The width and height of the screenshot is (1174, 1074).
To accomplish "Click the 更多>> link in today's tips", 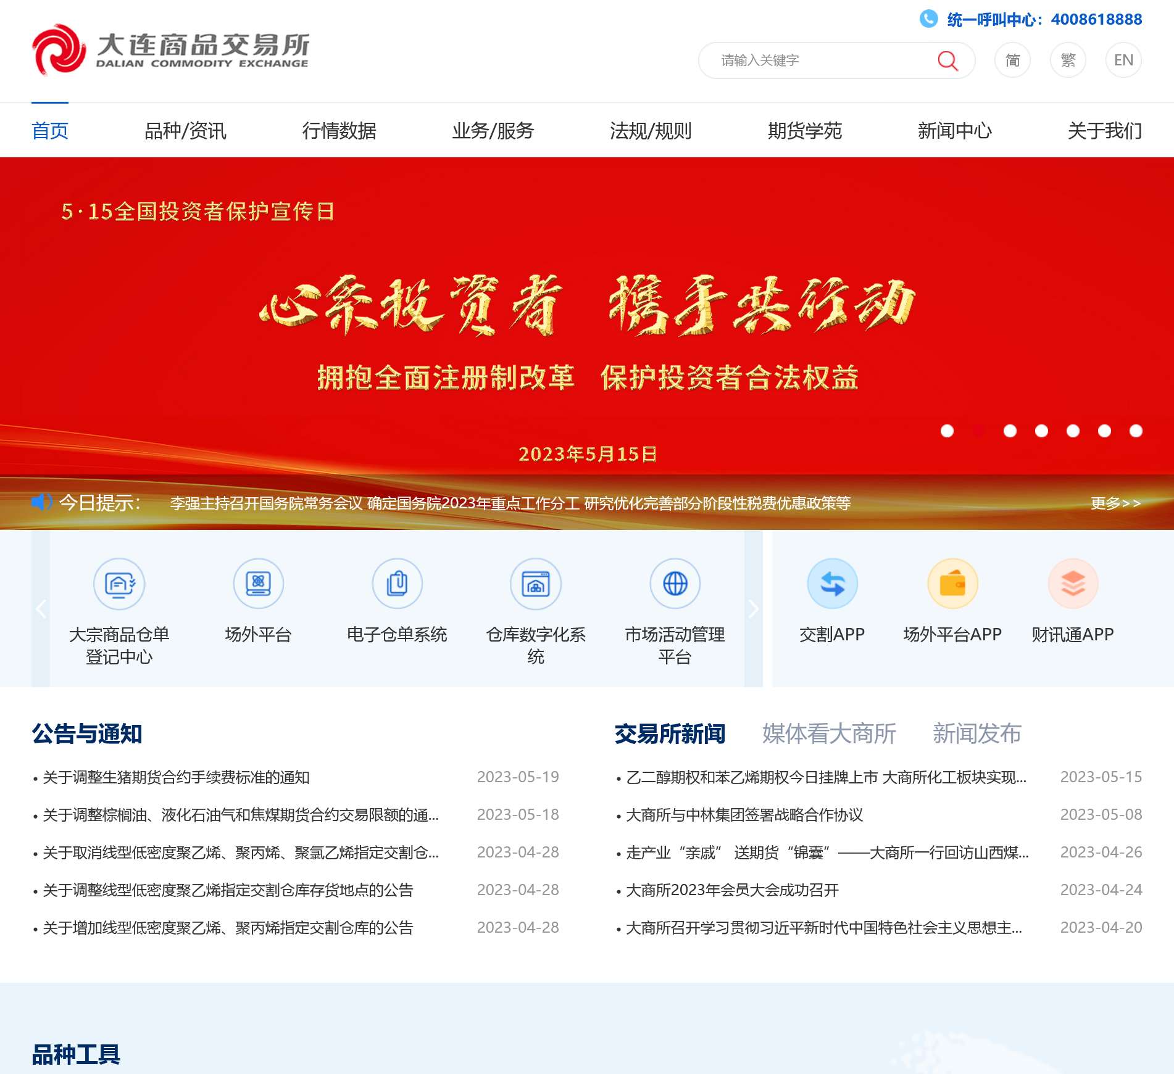I will (x=1115, y=503).
